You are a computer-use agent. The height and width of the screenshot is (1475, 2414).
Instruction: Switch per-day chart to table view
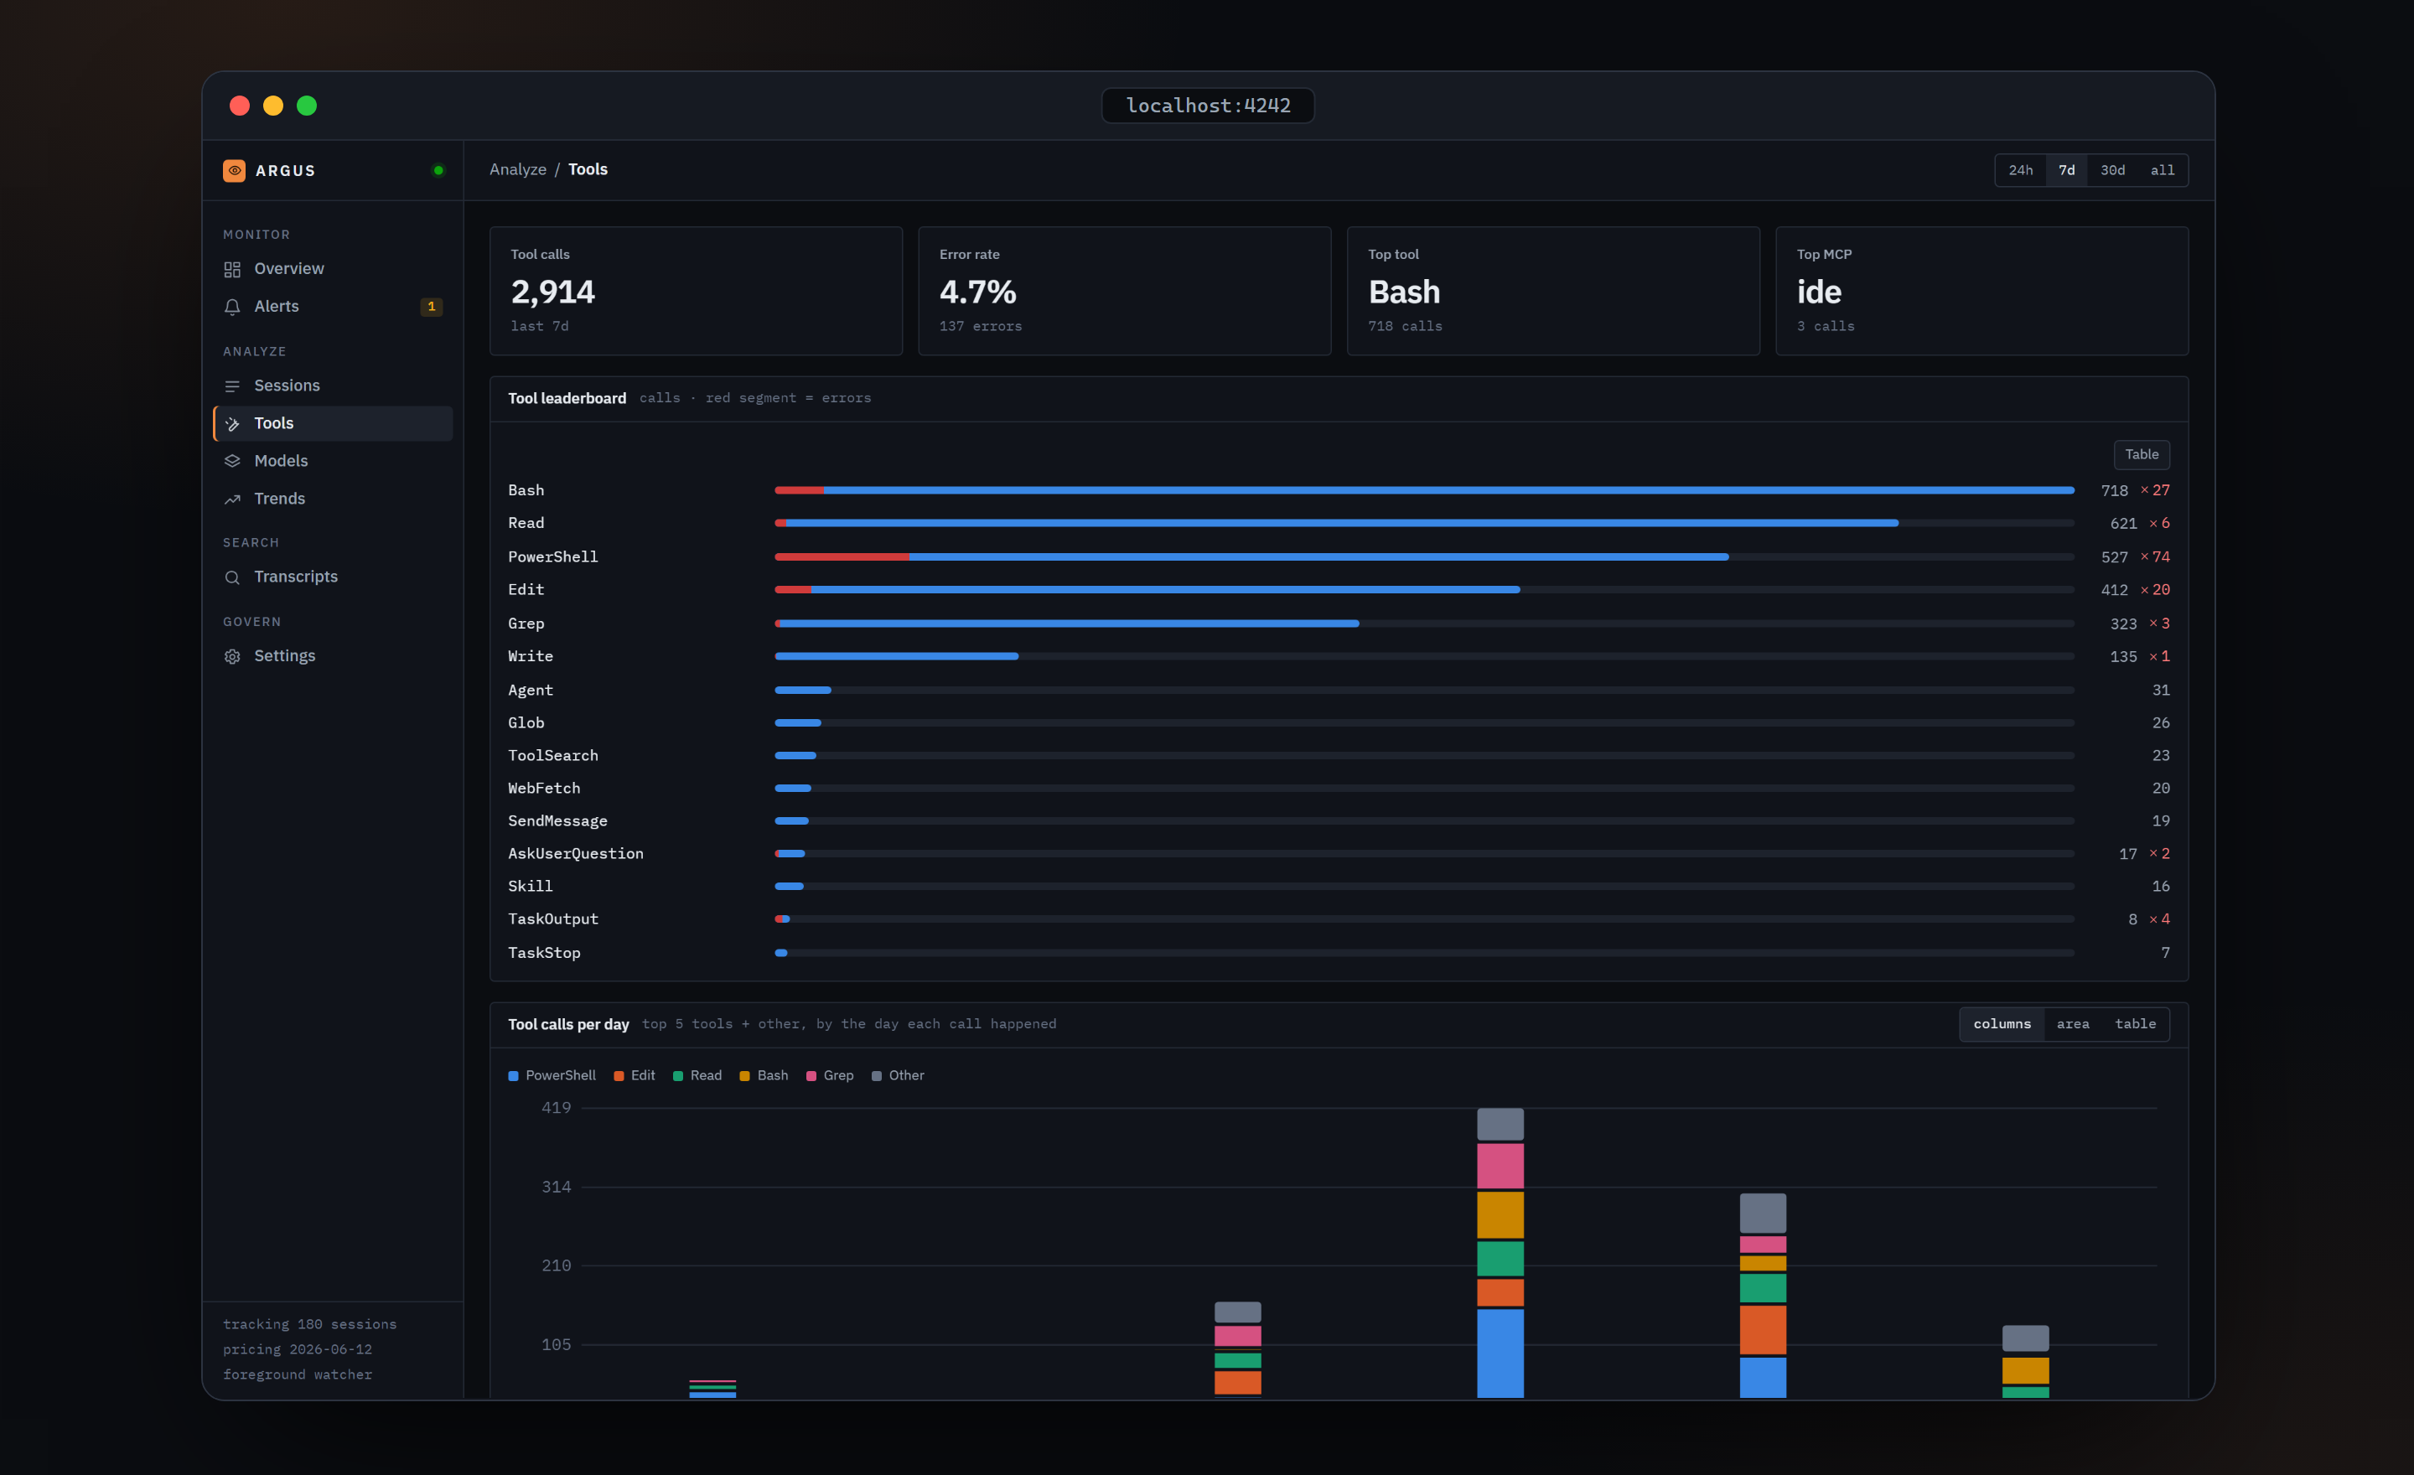2135,1024
